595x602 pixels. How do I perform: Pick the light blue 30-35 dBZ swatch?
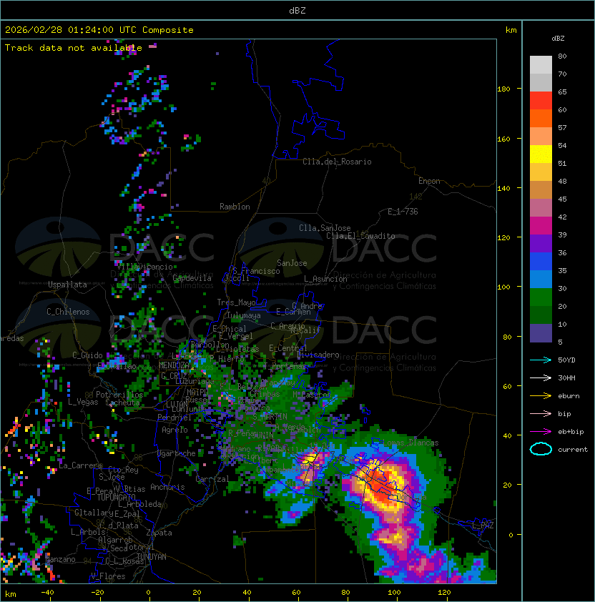click(541, 279)
